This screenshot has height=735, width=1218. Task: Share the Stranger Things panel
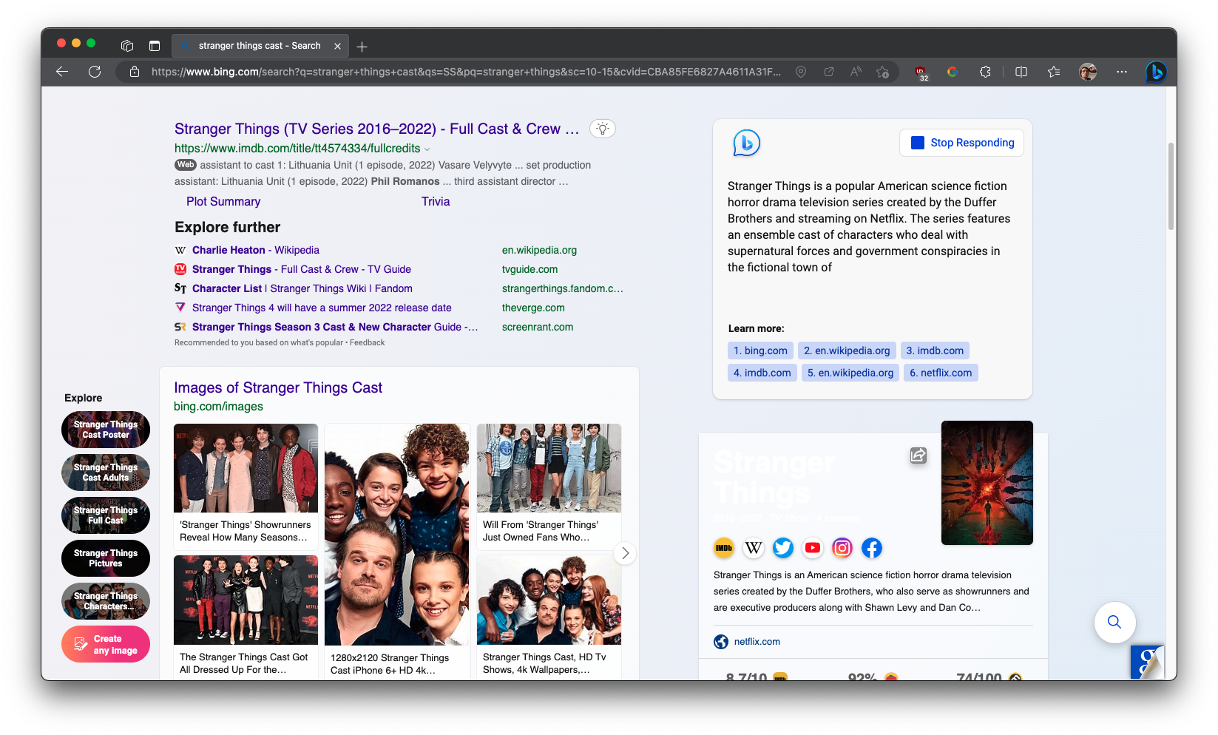918,456
